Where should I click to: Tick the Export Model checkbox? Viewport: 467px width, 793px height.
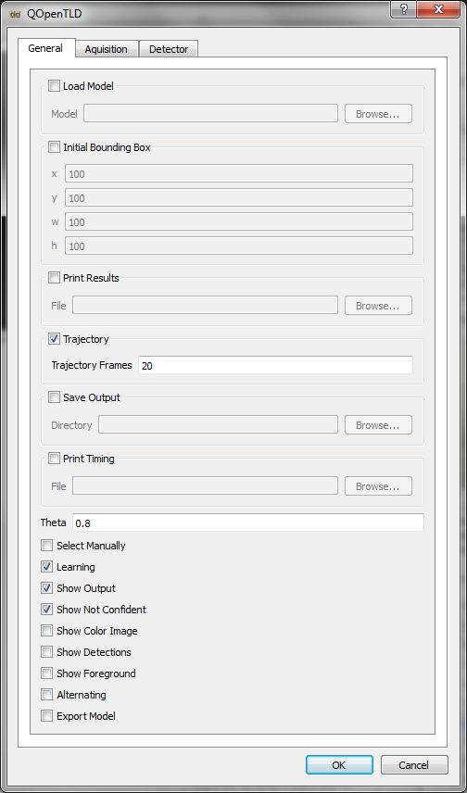(46, 716)
